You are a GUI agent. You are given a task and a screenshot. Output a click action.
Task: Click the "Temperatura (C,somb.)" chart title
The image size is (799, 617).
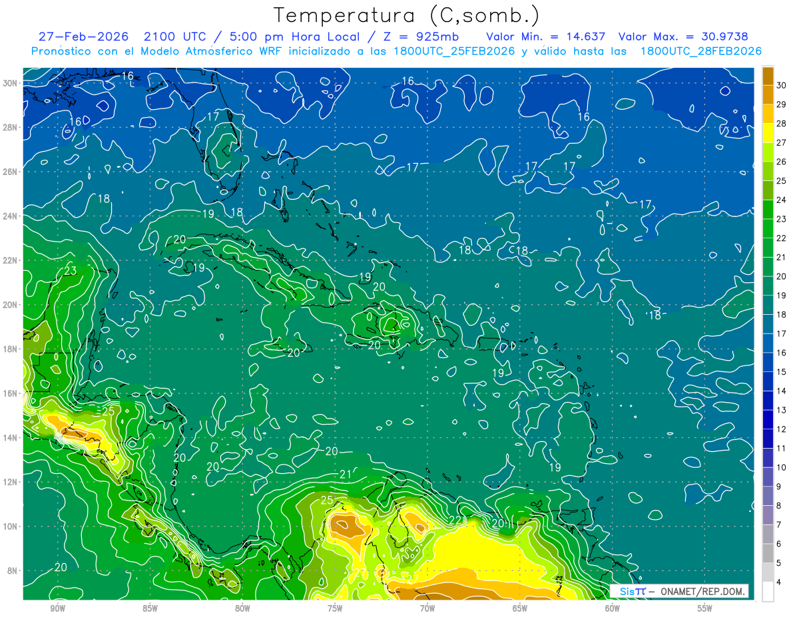406,15
